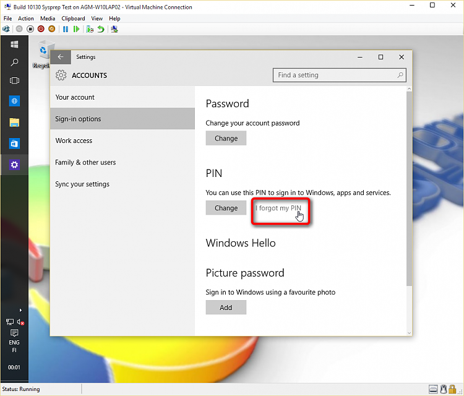The height and width of the screenshot is (396, 464).
Task: Open the File menu
Action: click(x=7, y=19)
